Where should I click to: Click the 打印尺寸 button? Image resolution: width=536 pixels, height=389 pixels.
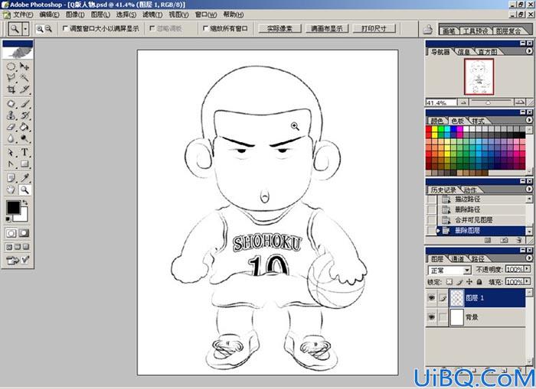pyautogui.click(x=374, y=29)
